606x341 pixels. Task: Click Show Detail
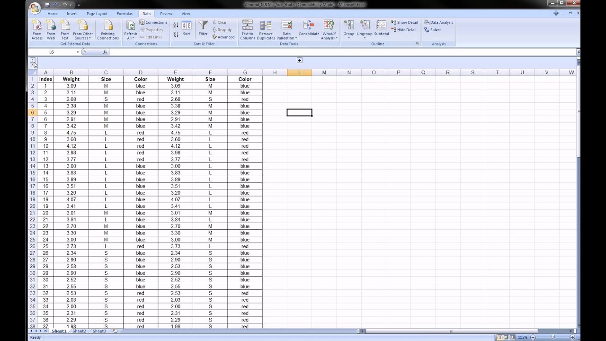(x=404, y=22)
